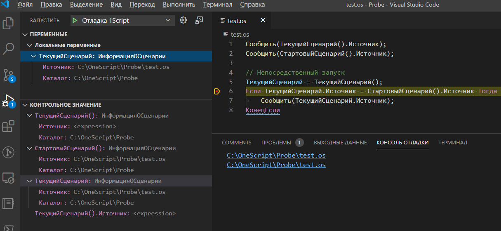Viewport: 501px width, 231px height.
Task: Click the test.os file icon in breadcrumb
Action: point(226,35)
